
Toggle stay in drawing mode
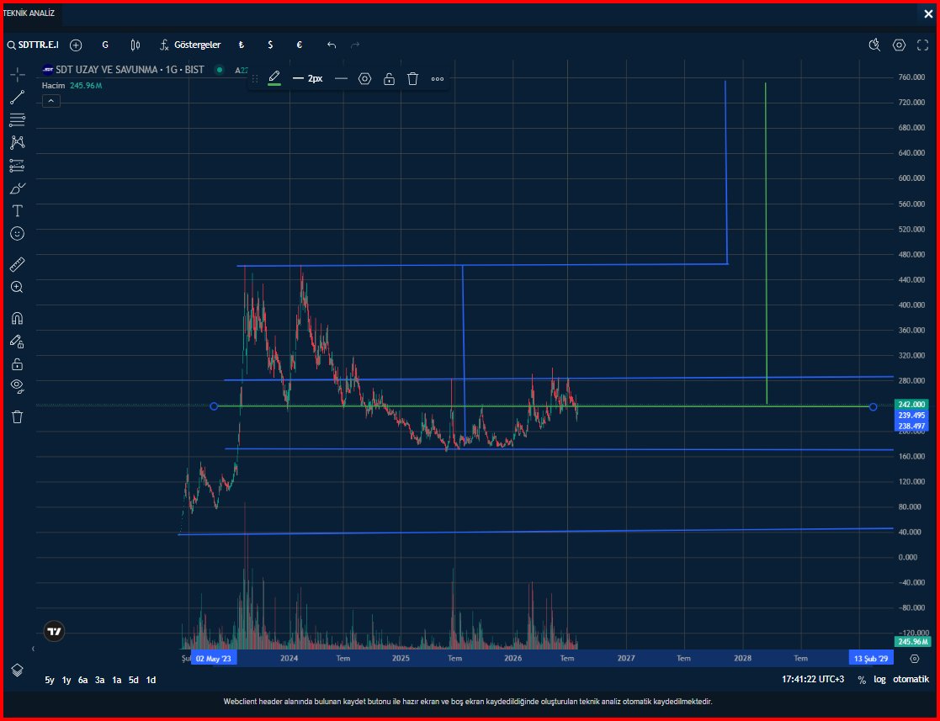tap(18, 341)
